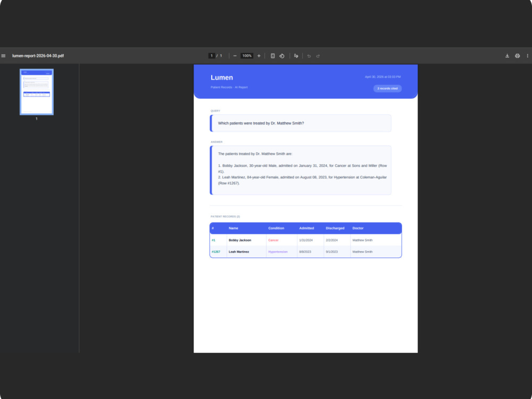The height and width of the screenshot is (399, 532).
Task: Click the current page number field
Action: point(212,56)
